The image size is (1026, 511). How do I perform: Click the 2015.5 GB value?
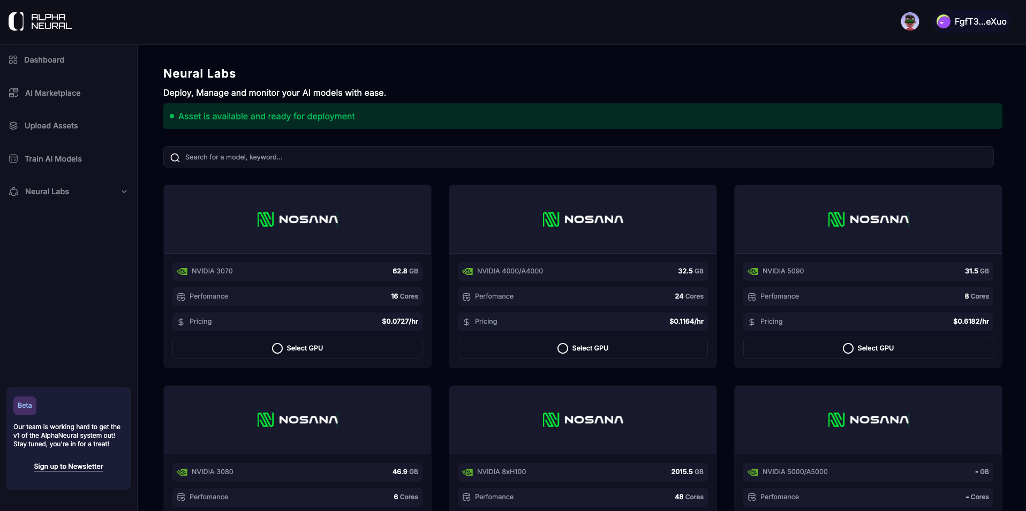687,472
